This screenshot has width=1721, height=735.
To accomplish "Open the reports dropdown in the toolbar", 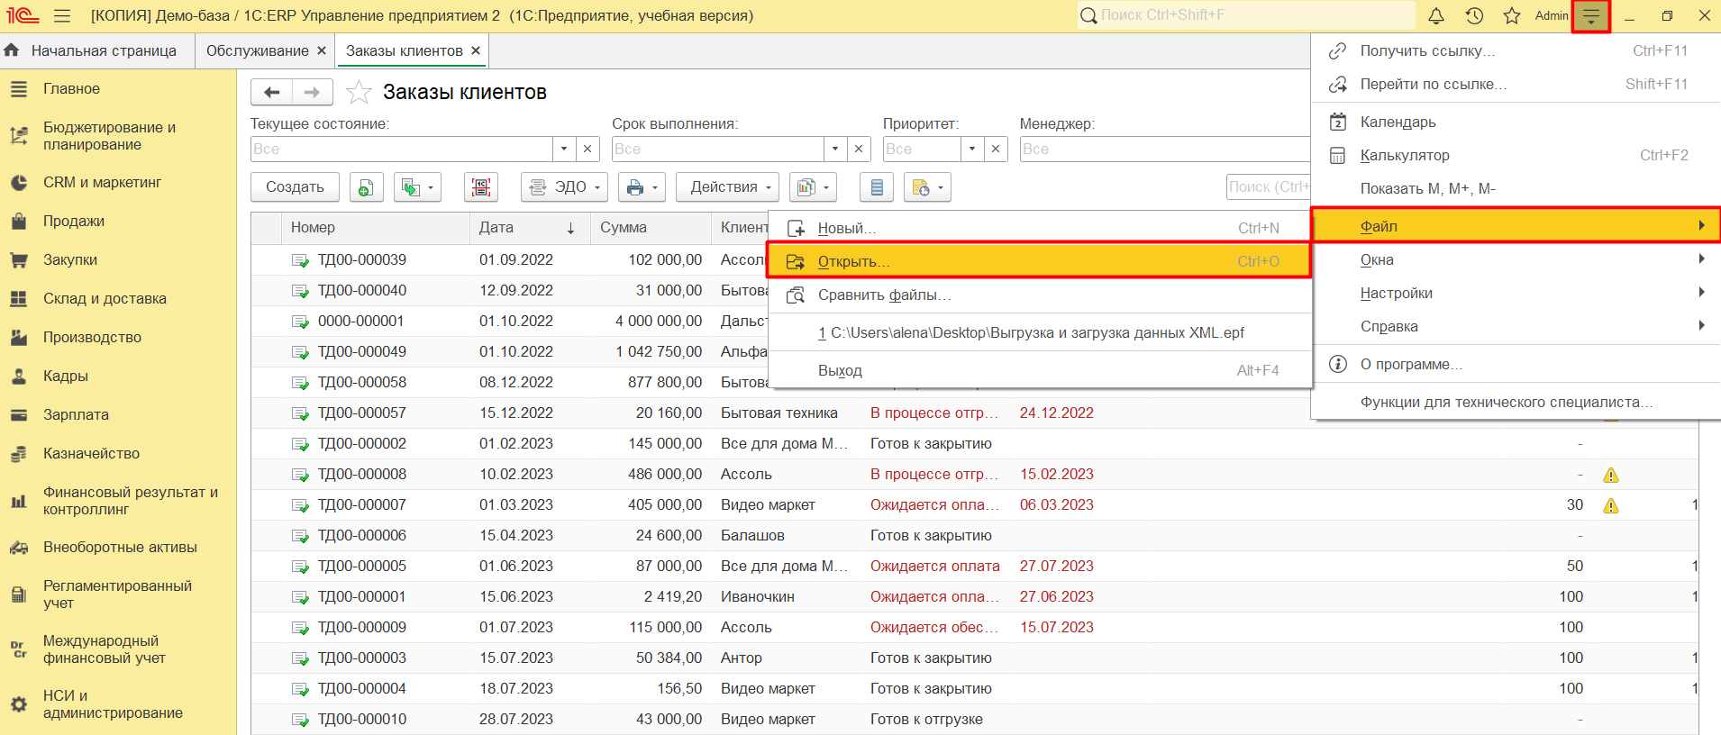I will pyautogui.click(x=813, y=187).
